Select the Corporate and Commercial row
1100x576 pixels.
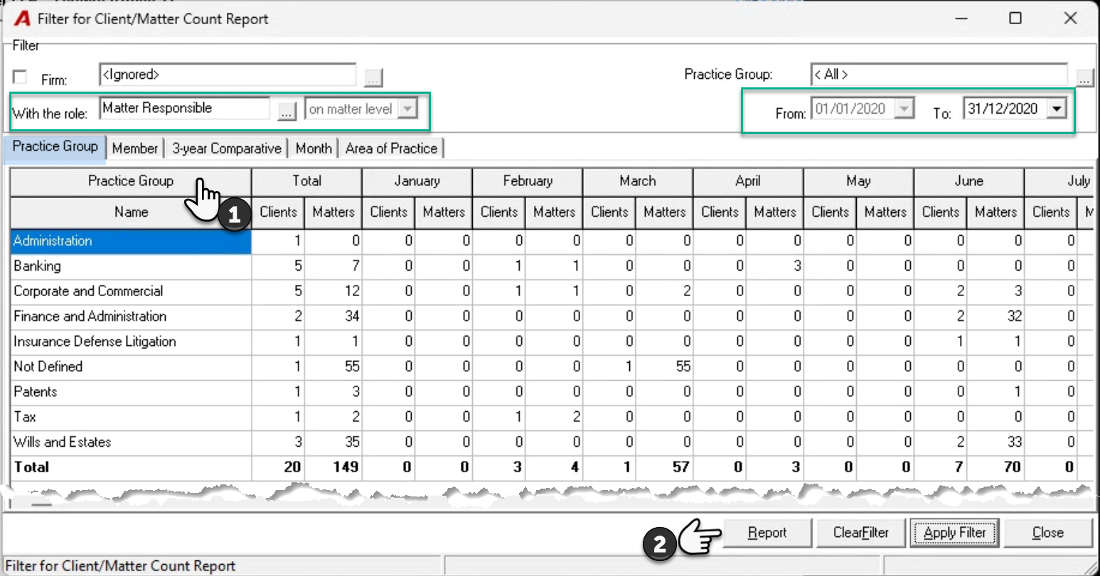click(131, 291)
